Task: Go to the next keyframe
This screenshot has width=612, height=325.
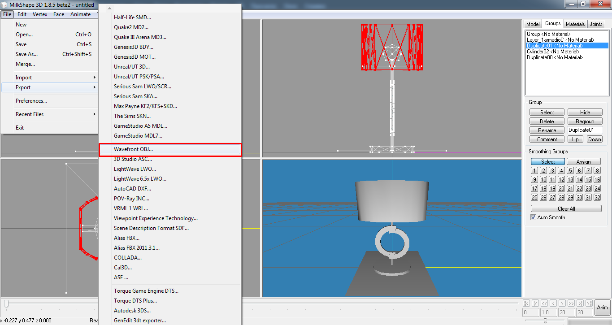Action: point(580,303)
